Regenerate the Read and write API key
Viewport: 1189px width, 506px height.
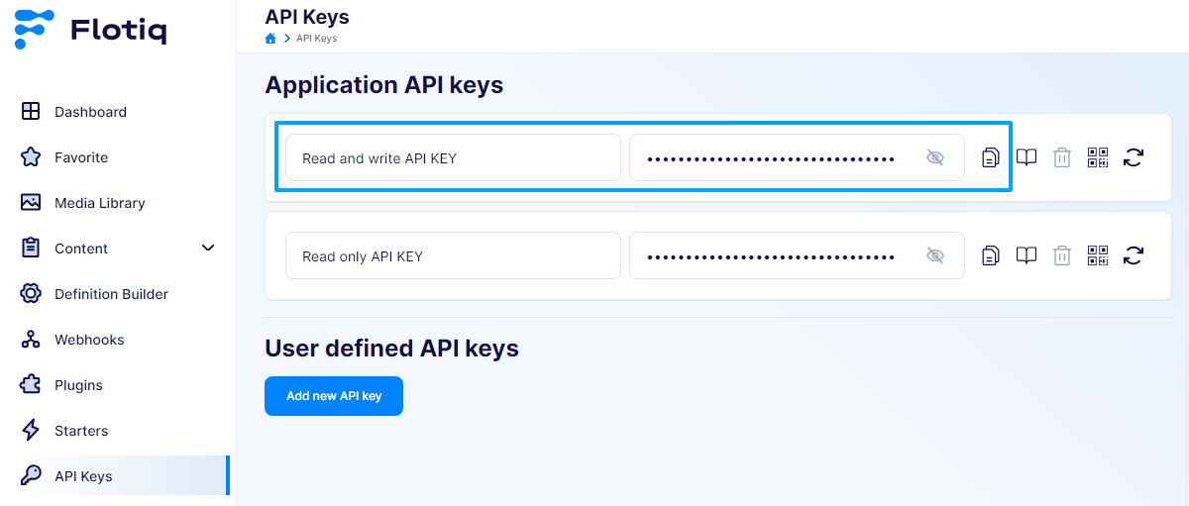pyautogui.click(x=1134, y=157)
